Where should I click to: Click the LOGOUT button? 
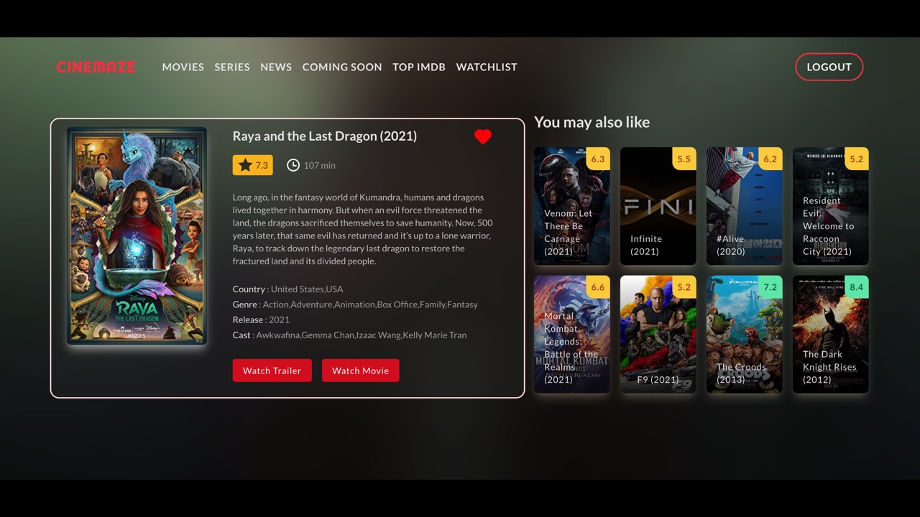829,67
